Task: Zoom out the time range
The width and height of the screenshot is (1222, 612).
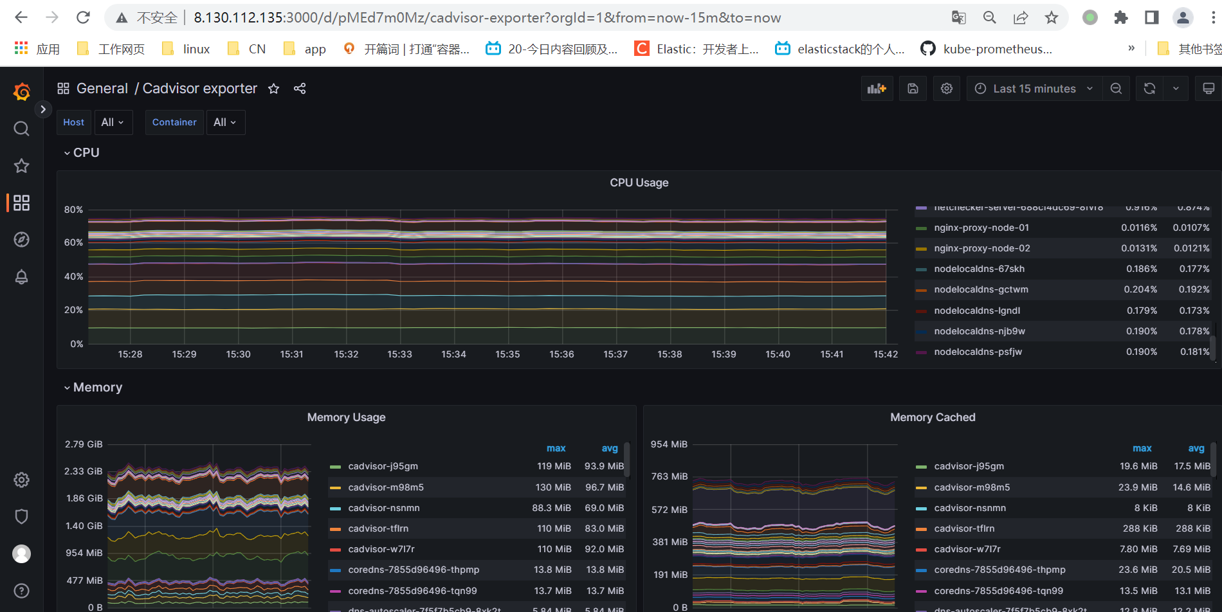Action: click(1117, 89)
